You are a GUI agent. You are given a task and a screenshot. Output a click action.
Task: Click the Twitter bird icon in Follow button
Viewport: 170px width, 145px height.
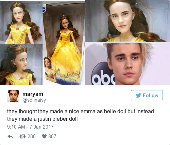(x=138, y=96)
